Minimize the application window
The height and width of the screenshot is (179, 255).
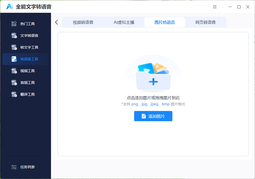tap(230, 7)
